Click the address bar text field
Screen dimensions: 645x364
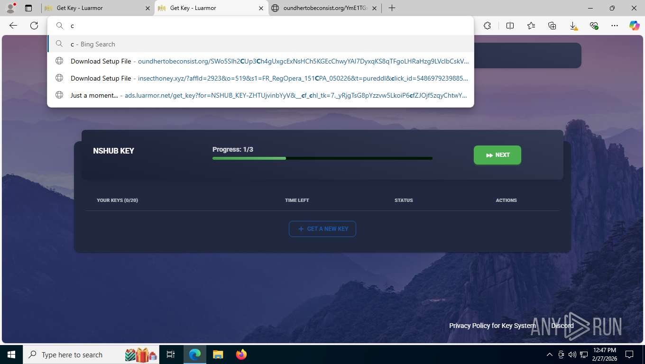[x=260, y=26]
